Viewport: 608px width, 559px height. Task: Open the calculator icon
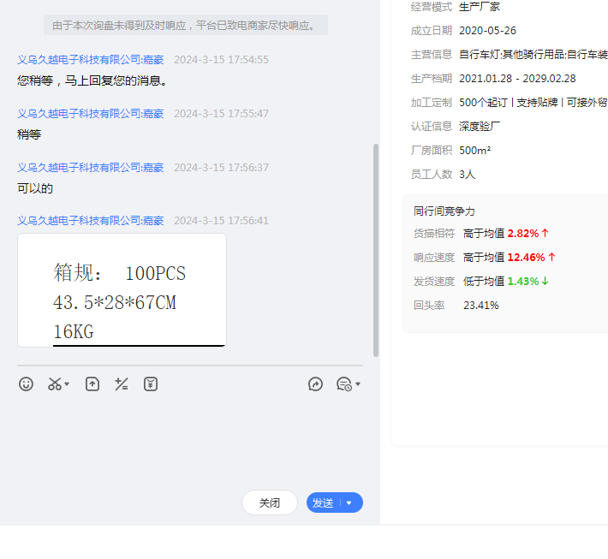122,384
